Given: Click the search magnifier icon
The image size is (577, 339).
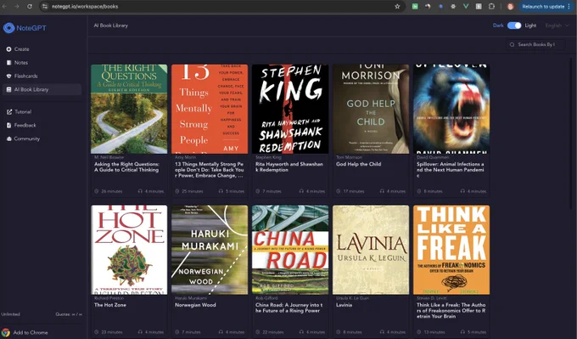Looking at the screenshot, I should [x=512, y=44].
